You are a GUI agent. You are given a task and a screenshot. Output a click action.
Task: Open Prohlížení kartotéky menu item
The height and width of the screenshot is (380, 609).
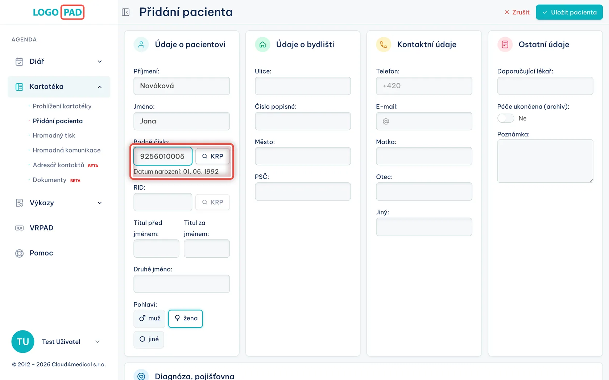62,106
